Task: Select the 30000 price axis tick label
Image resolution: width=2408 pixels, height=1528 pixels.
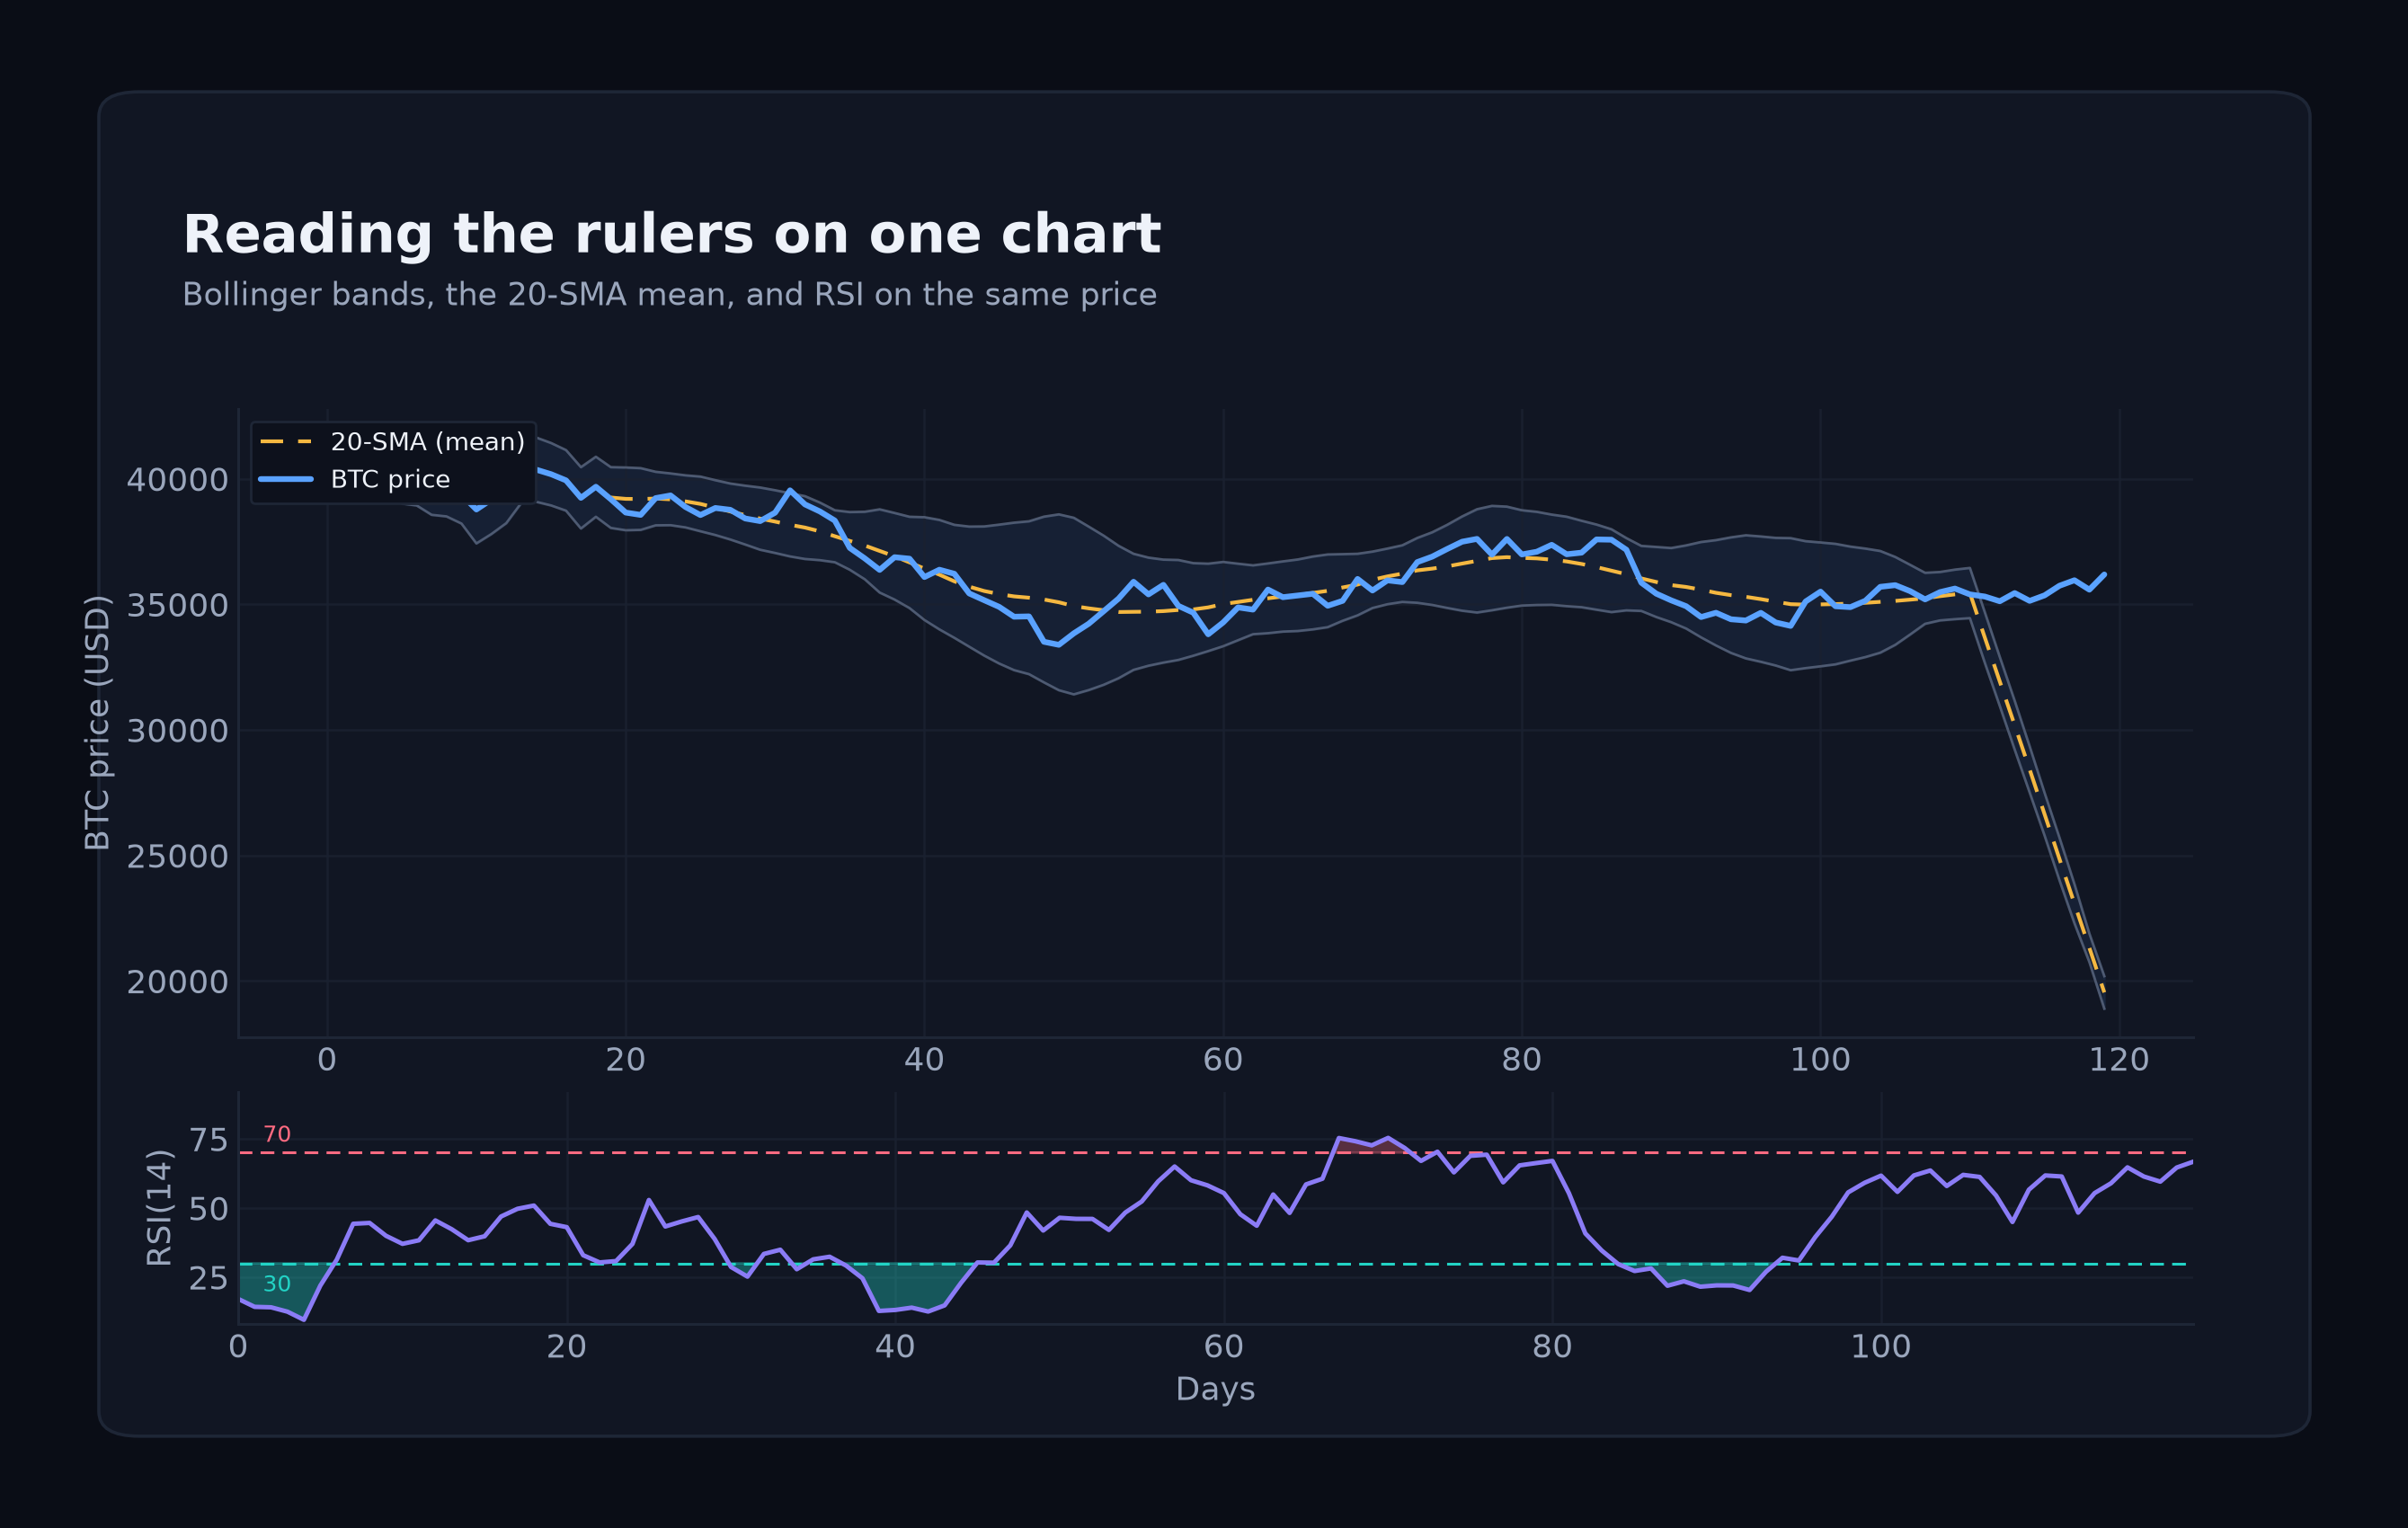Action: [x=177, y=731]
